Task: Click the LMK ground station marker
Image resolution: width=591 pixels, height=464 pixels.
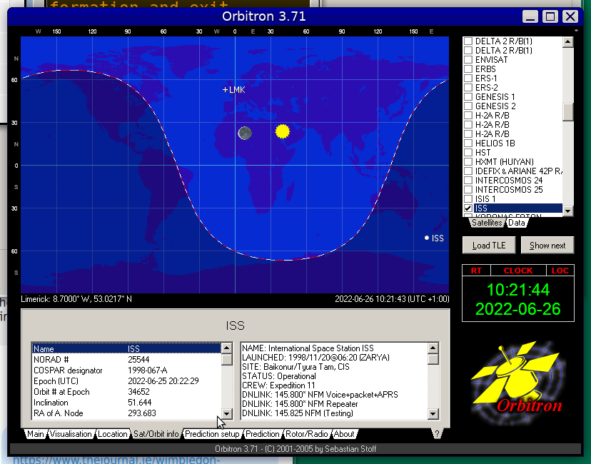Action: (226, 90)
